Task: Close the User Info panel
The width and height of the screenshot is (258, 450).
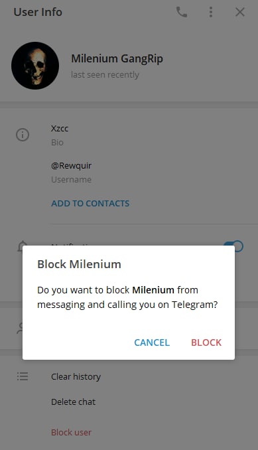Action: coord(240,12)
